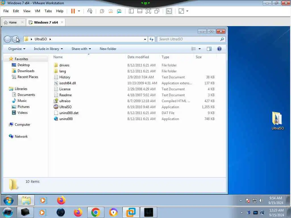Open the Tabs menu
The height and width of the screenshot is (218, 291).
[x=48, y=11]
